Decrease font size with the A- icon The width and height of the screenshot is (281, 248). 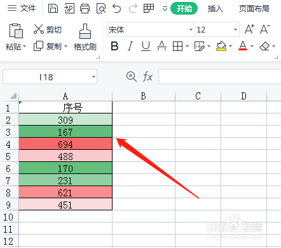click(265, 29)
